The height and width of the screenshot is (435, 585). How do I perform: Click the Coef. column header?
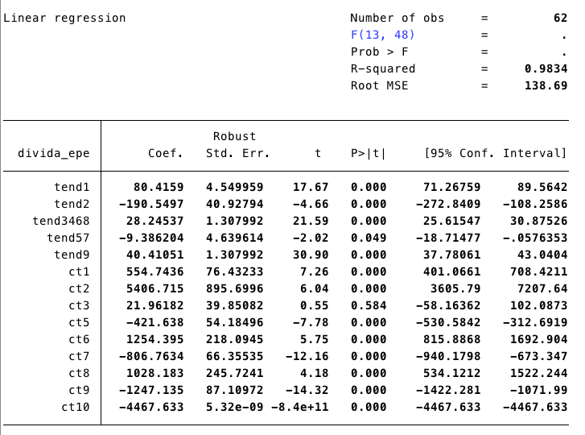pyautogui.click(x=166, y=153)
